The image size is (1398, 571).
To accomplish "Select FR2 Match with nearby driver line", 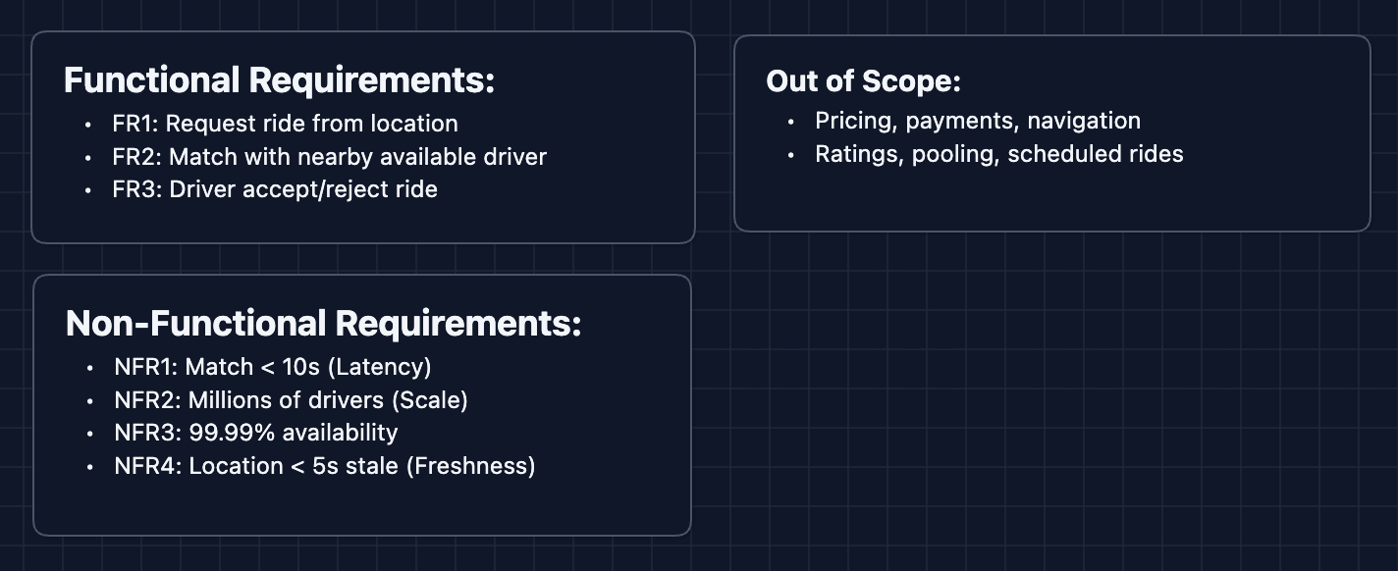I will pos(329,156).
